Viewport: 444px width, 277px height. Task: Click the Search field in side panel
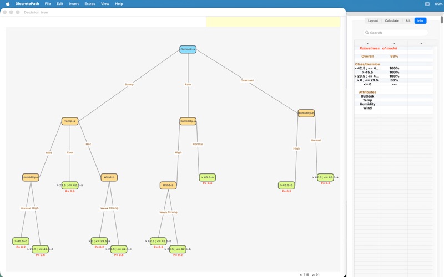pos(396,33)
